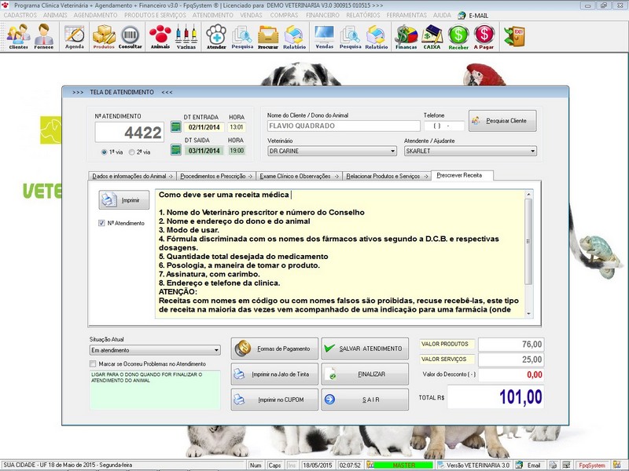Click the Imprimir no CUPOM button
The width and height of the screenshot is (629, 471).
click(x=274, y=400)
